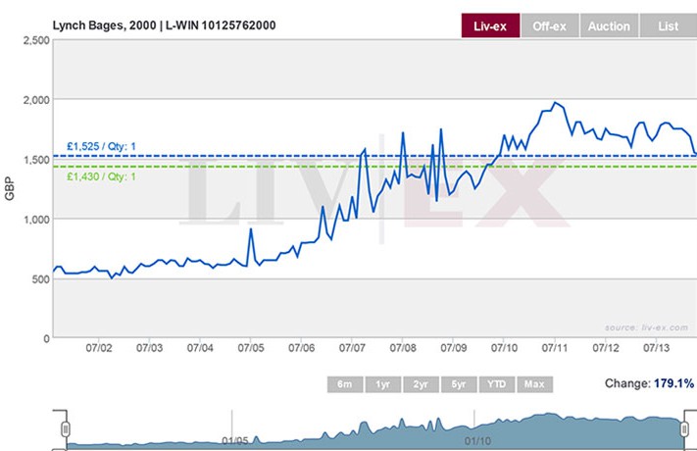
Task: Click the GBP axis title
Action: pos(10,188)
